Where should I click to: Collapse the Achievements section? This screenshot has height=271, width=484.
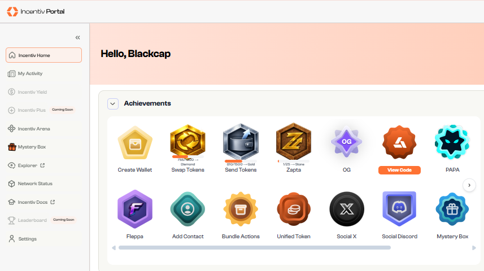[x=112, y=104]
